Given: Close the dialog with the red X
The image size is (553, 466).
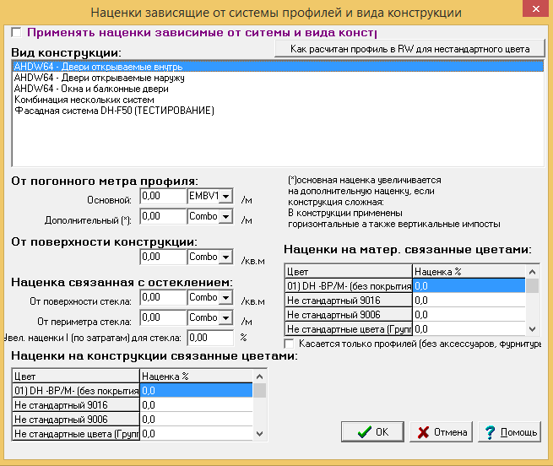Looking at the screenshot, I should (536, 8).
